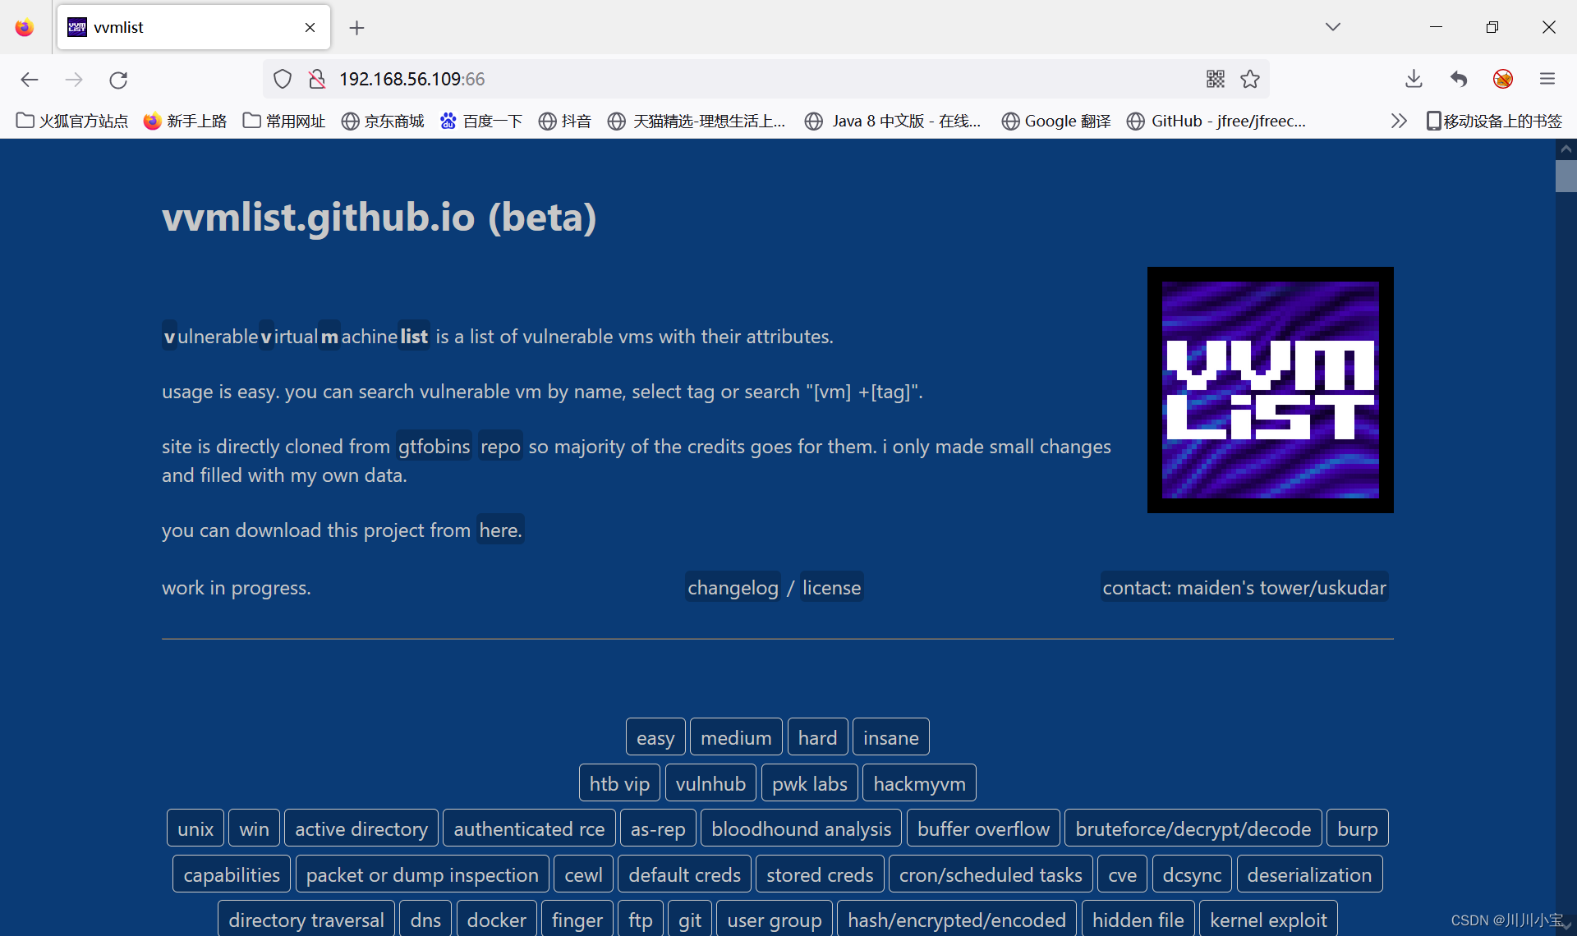Open the QR code icon in address bar
1577x936 pixels.
tap(1215, 79)
